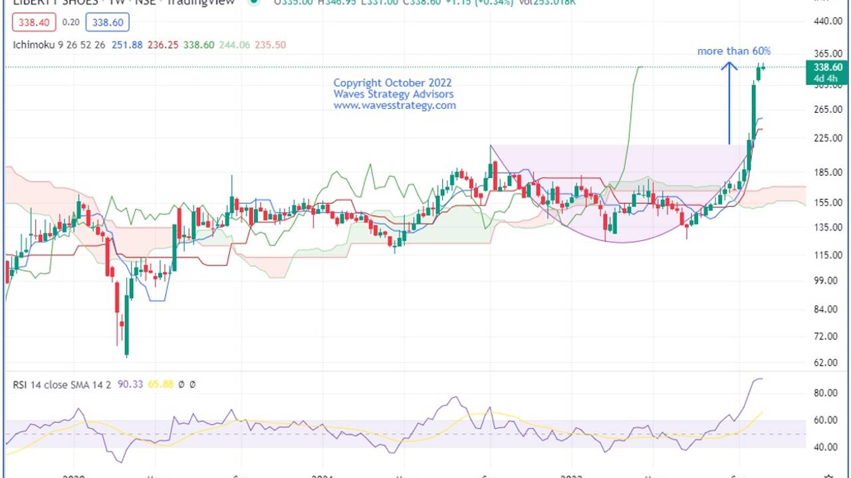
Task: Select the RSI 14 close SMA indicator legend
Action: [62, 384]
